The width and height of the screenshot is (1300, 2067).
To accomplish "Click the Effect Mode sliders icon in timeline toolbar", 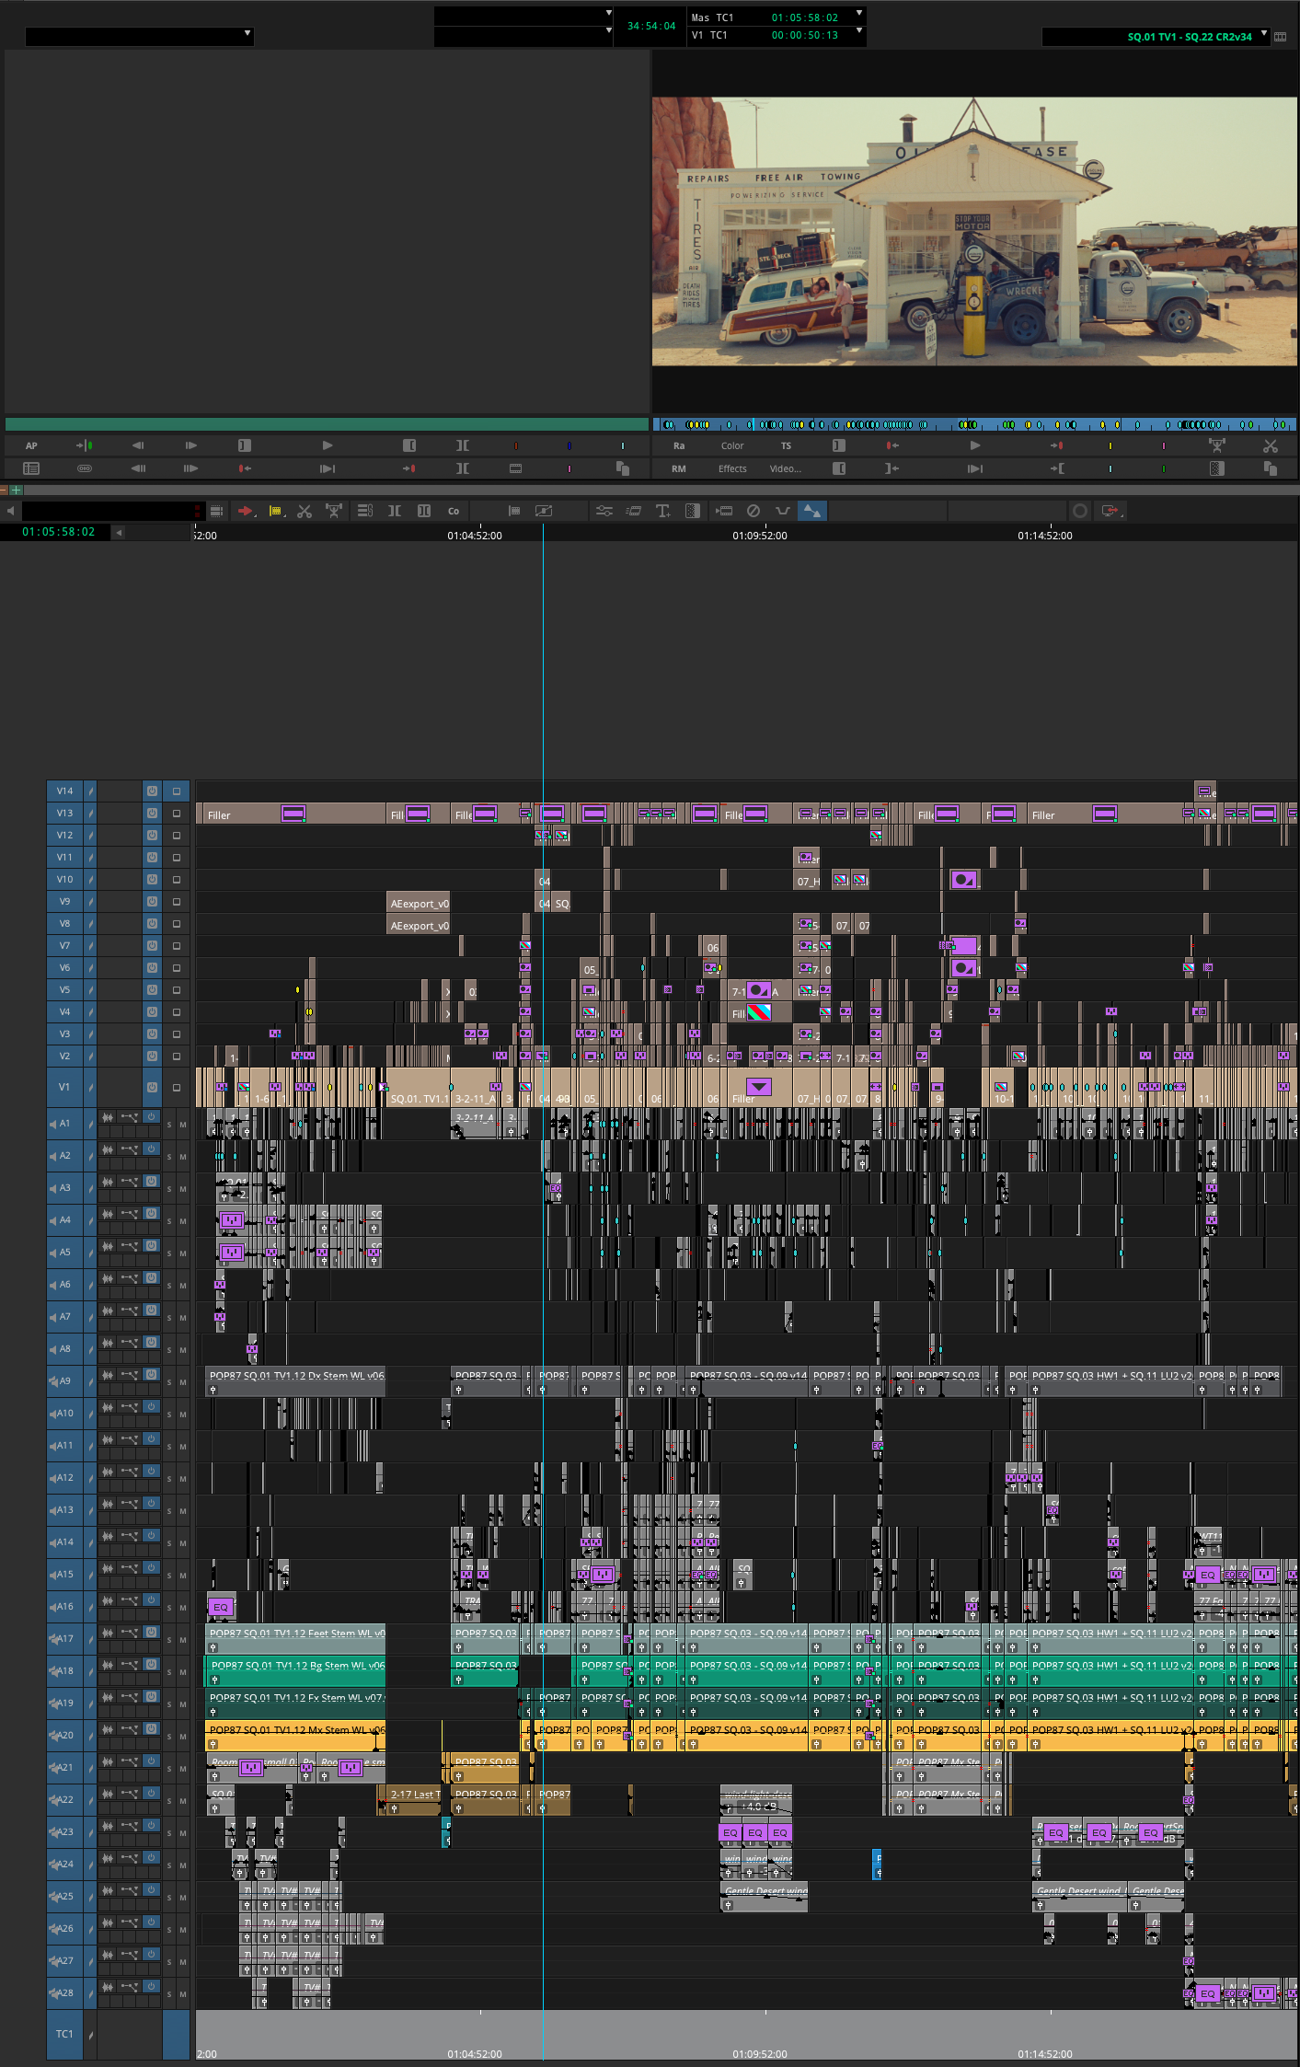I will [604, 511].
